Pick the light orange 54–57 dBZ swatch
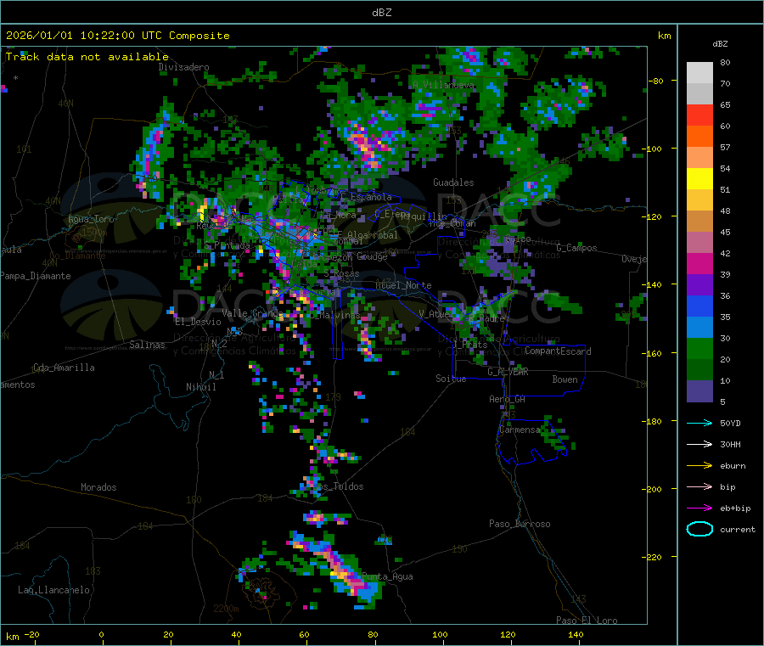 coord(699,158)
